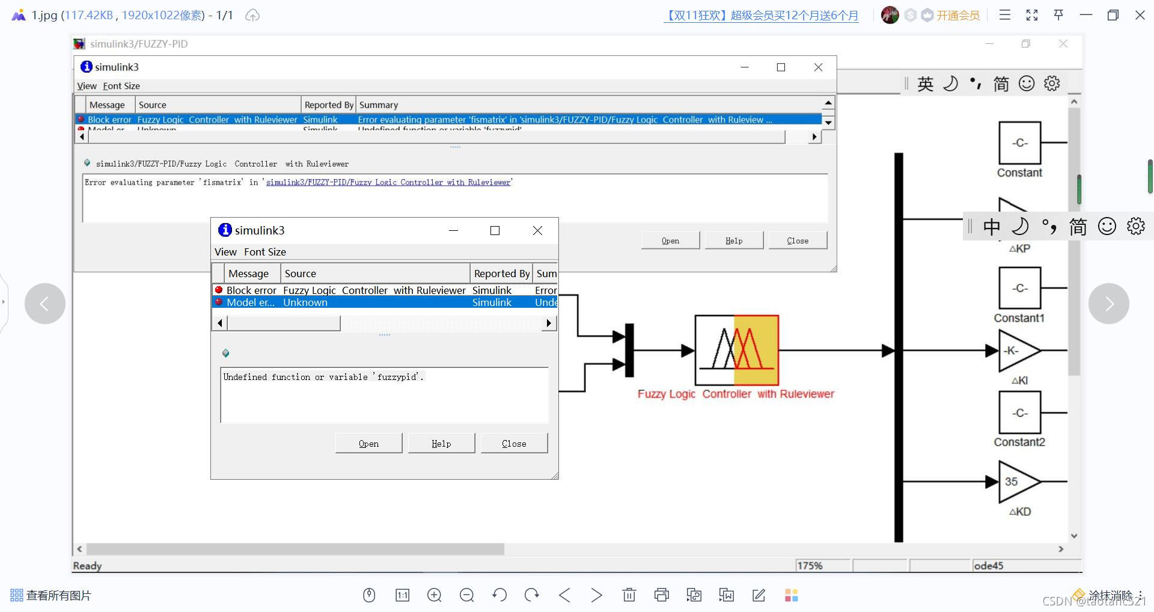Click upper dialog list scroll-up arrow
This screenshot has width=1154, height=612.
pyautogui.click(x=828, y=103)
